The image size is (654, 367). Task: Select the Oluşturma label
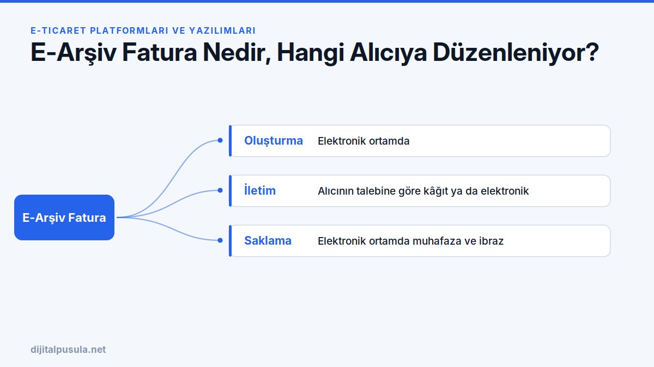[274, 141]
